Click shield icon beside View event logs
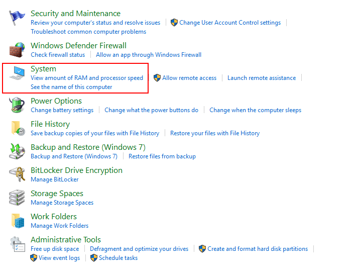The height and width of the screenshot is (274, 359). tap(34, 258)
